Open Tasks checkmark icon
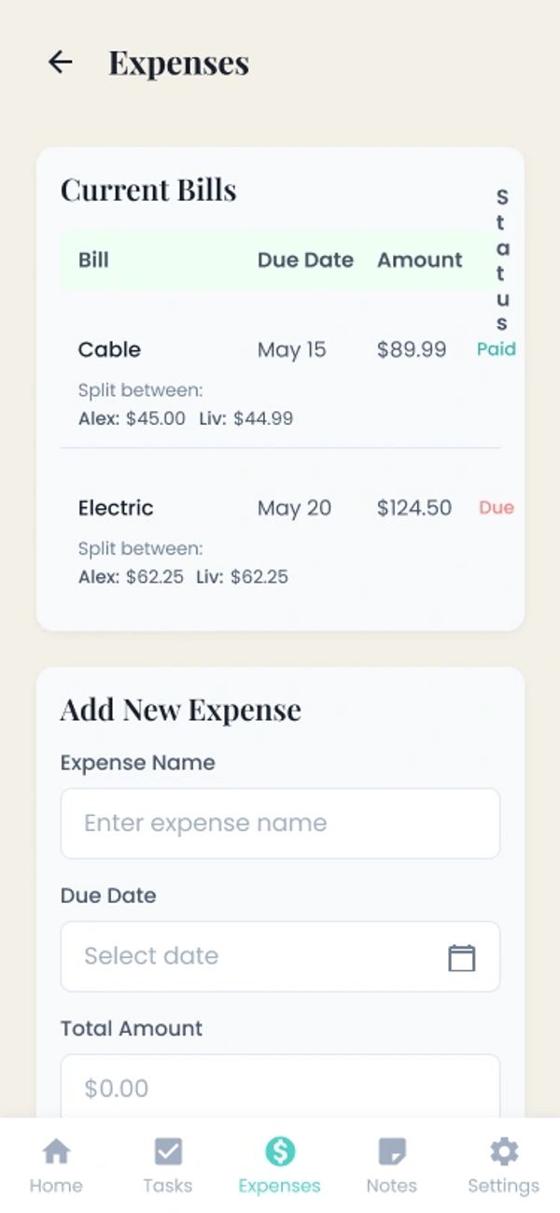Screen dimensions: 560x1213 [168, 1151]
